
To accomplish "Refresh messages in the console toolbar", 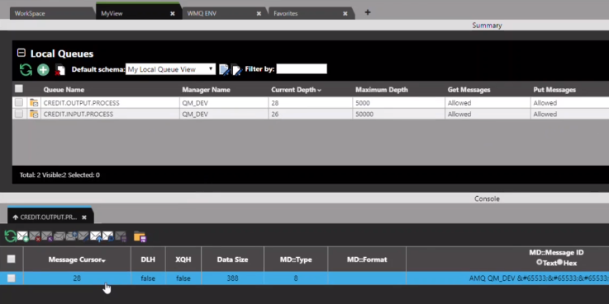I will 11,236.
